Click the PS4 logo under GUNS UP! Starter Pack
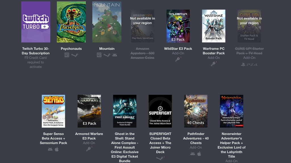The image size is (291, 163). click(x=249, y=65)
